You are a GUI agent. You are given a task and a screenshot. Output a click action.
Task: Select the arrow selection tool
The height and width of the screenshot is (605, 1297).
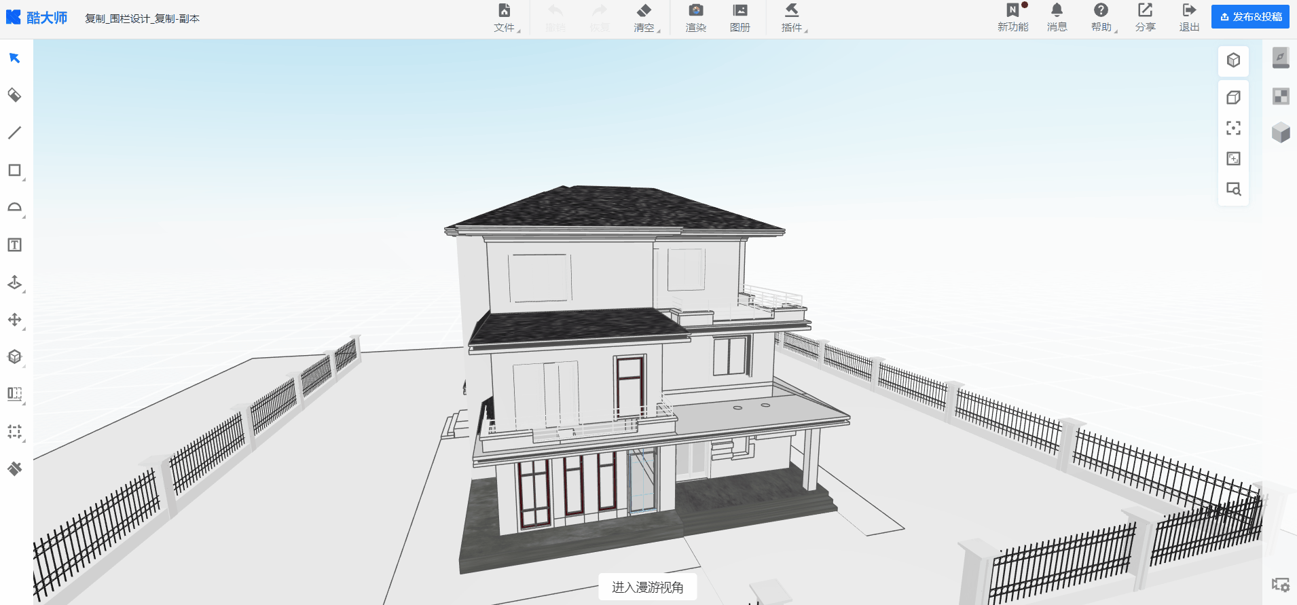click(14, 58)
